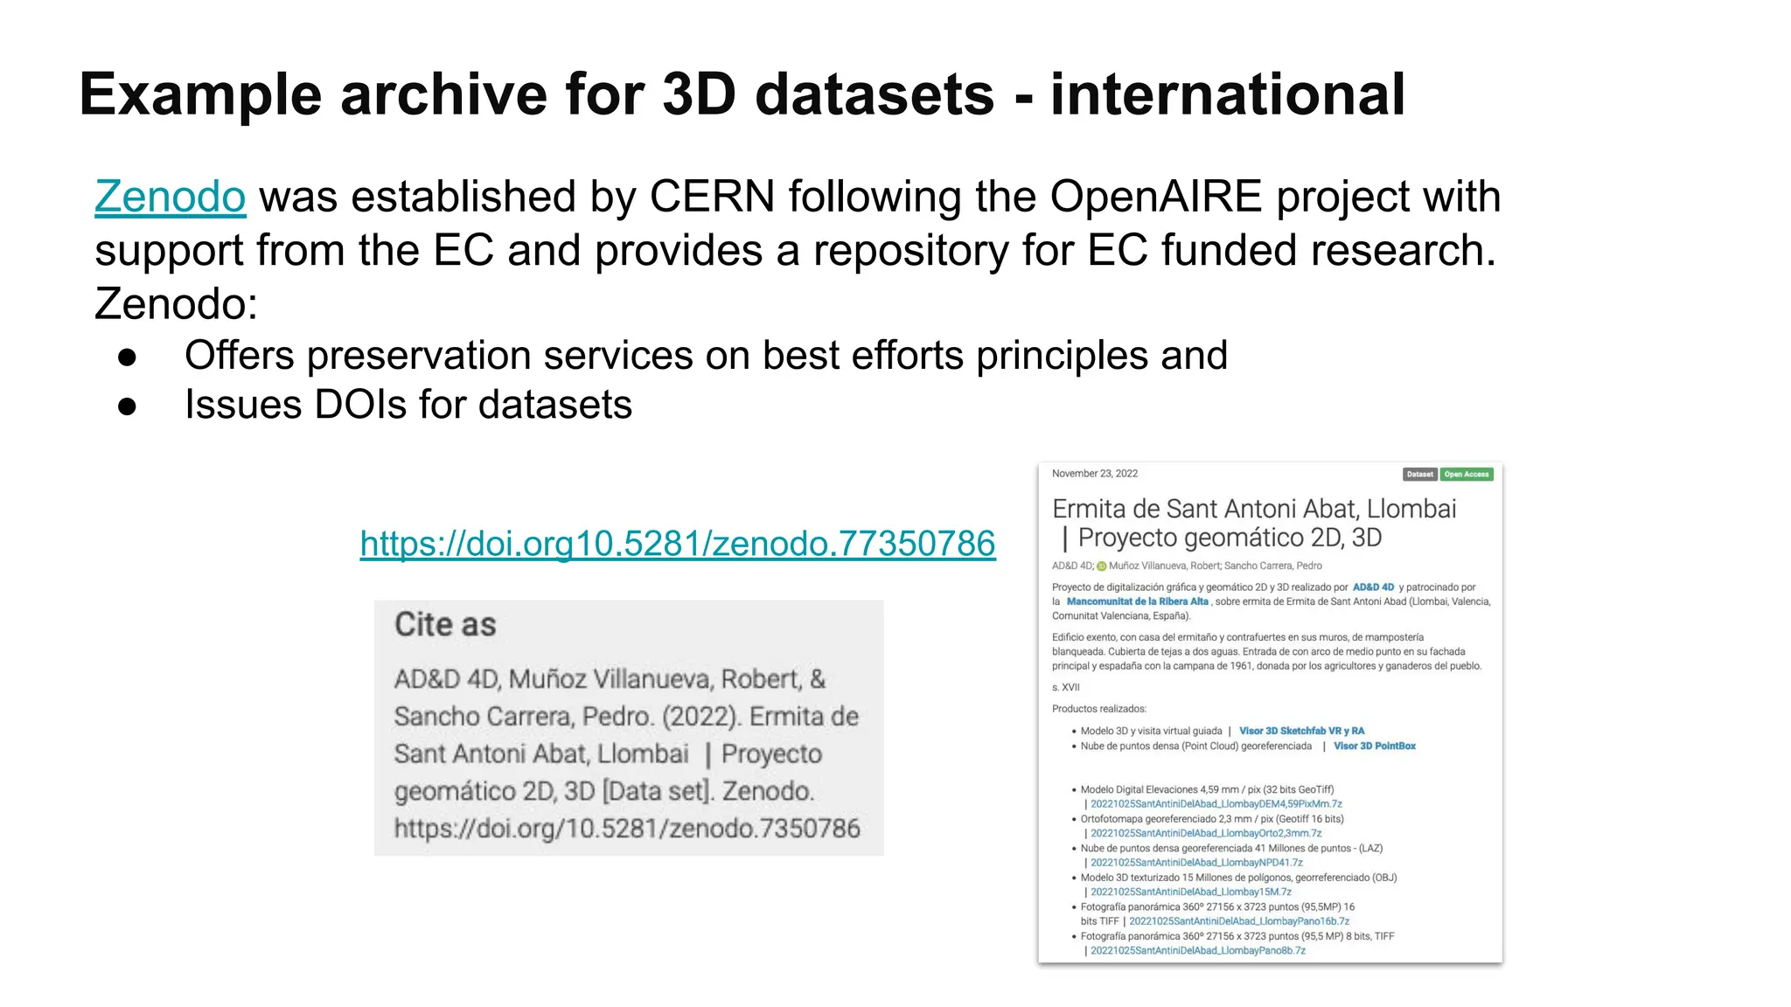The image size is (1791, 1007).
Task: Open the Visor 3D Sketchfab VR y RA link
Action: (1301, 731)
